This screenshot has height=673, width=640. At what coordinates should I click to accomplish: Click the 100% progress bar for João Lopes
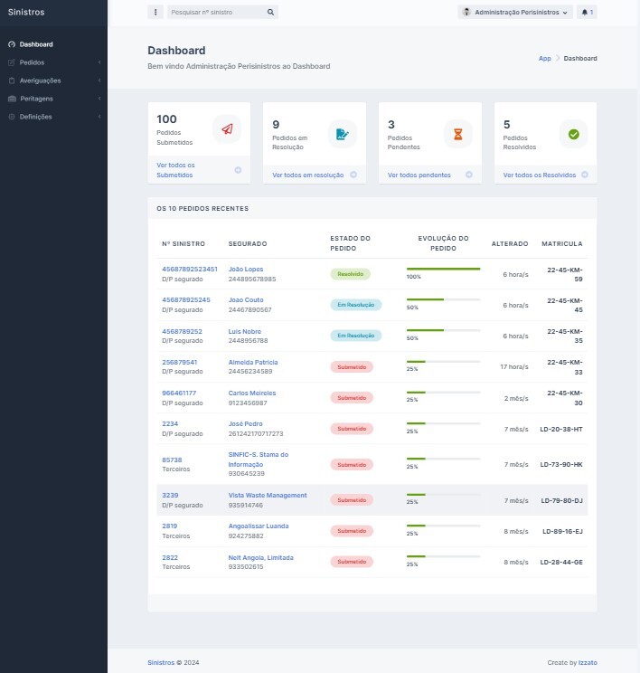443,269
